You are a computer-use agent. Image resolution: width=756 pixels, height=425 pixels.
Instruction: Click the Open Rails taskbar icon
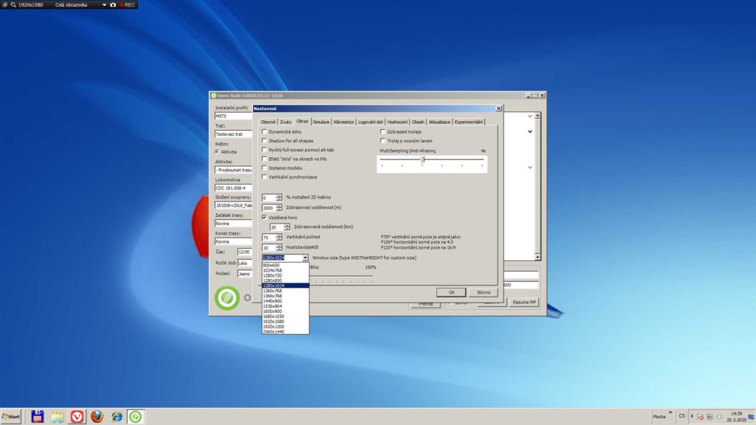(136, 417)
